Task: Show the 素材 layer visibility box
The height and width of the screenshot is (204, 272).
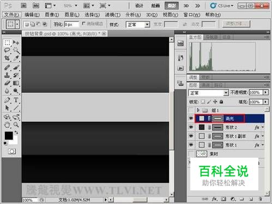Action: 191,154
